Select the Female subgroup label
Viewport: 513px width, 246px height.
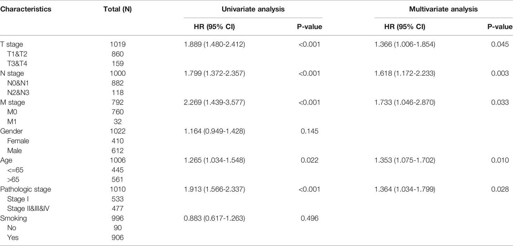(17, 141)
